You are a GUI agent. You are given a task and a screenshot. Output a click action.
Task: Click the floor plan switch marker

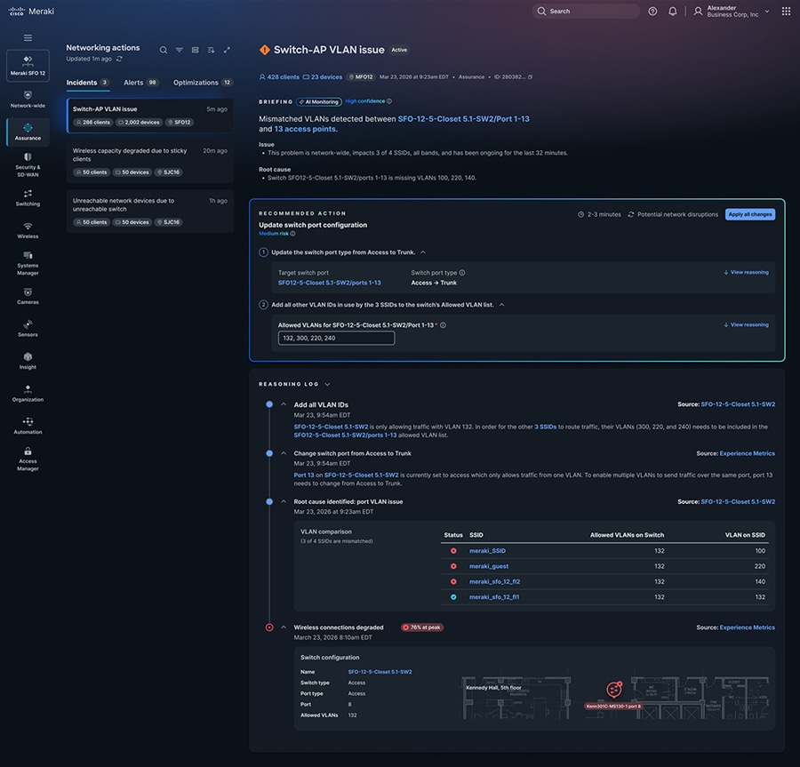pyautogui.click(x=613, y=690)
